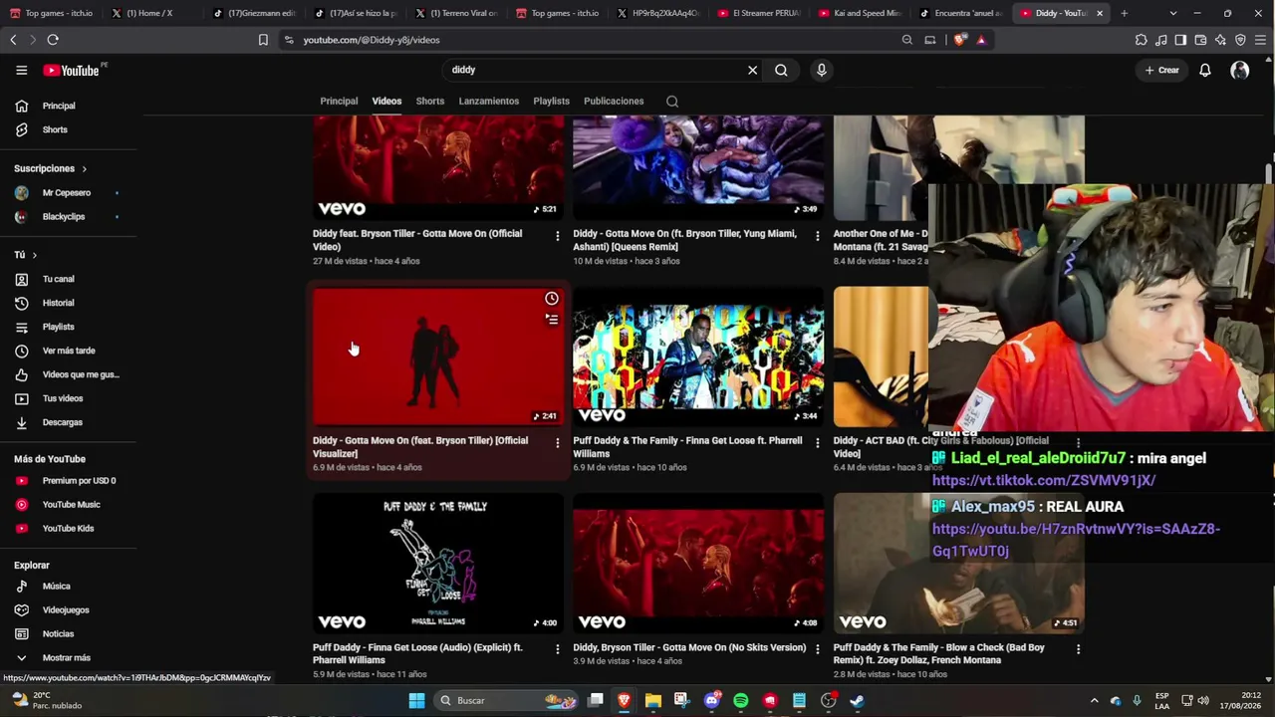Toggle the volume icon in the system tray

[x=1203, y=700]
